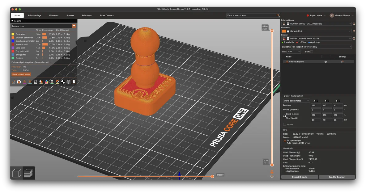Toggle deretractions icon with downward arrows
Screen dimensions: 366x193
pos(30,82)
